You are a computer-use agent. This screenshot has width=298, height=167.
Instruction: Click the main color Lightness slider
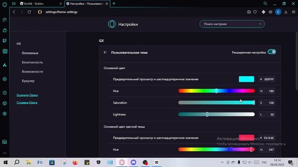pos(217,115)
